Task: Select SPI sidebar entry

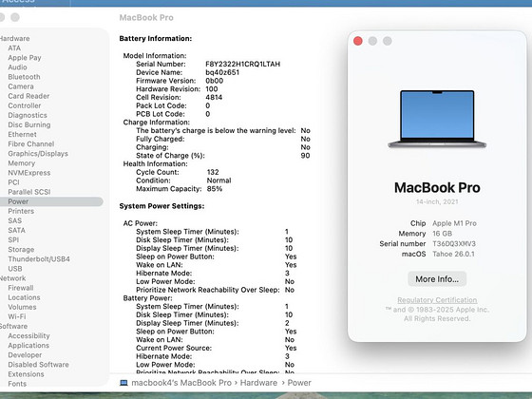Action: point(13,239)
